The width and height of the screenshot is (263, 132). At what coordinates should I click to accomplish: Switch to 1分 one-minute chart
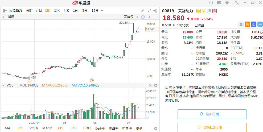[x=76, y=11]
